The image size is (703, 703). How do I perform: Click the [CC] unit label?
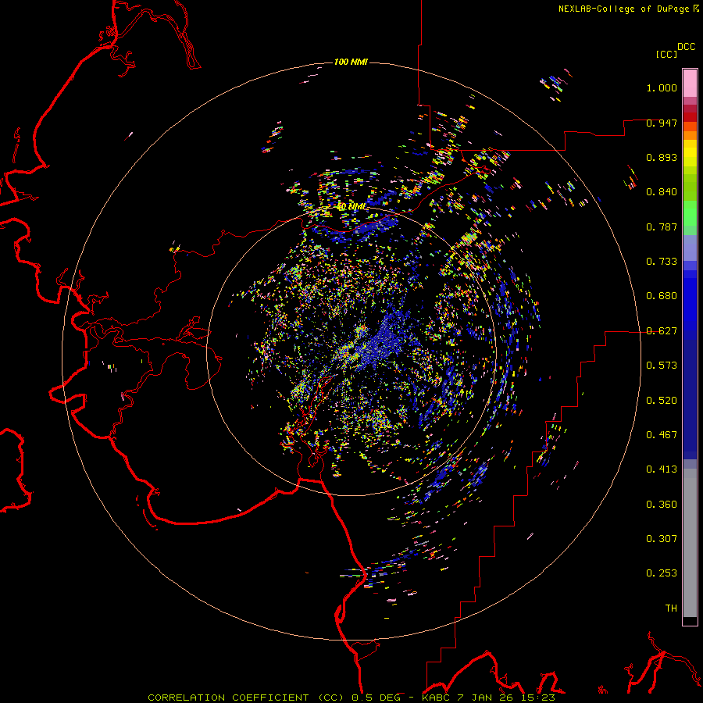coord(666,54)
